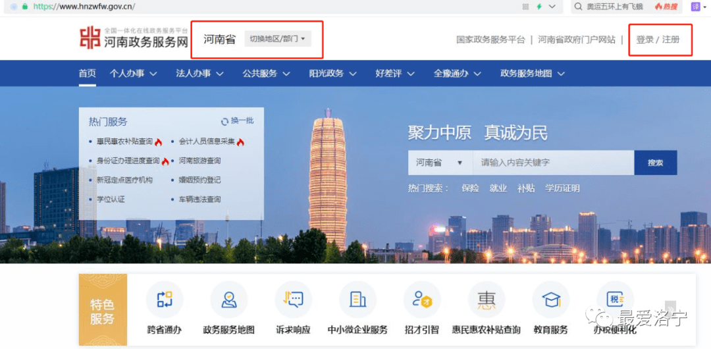
Task: Expand the 好差评 menu chevron
Action: (410, 74)
